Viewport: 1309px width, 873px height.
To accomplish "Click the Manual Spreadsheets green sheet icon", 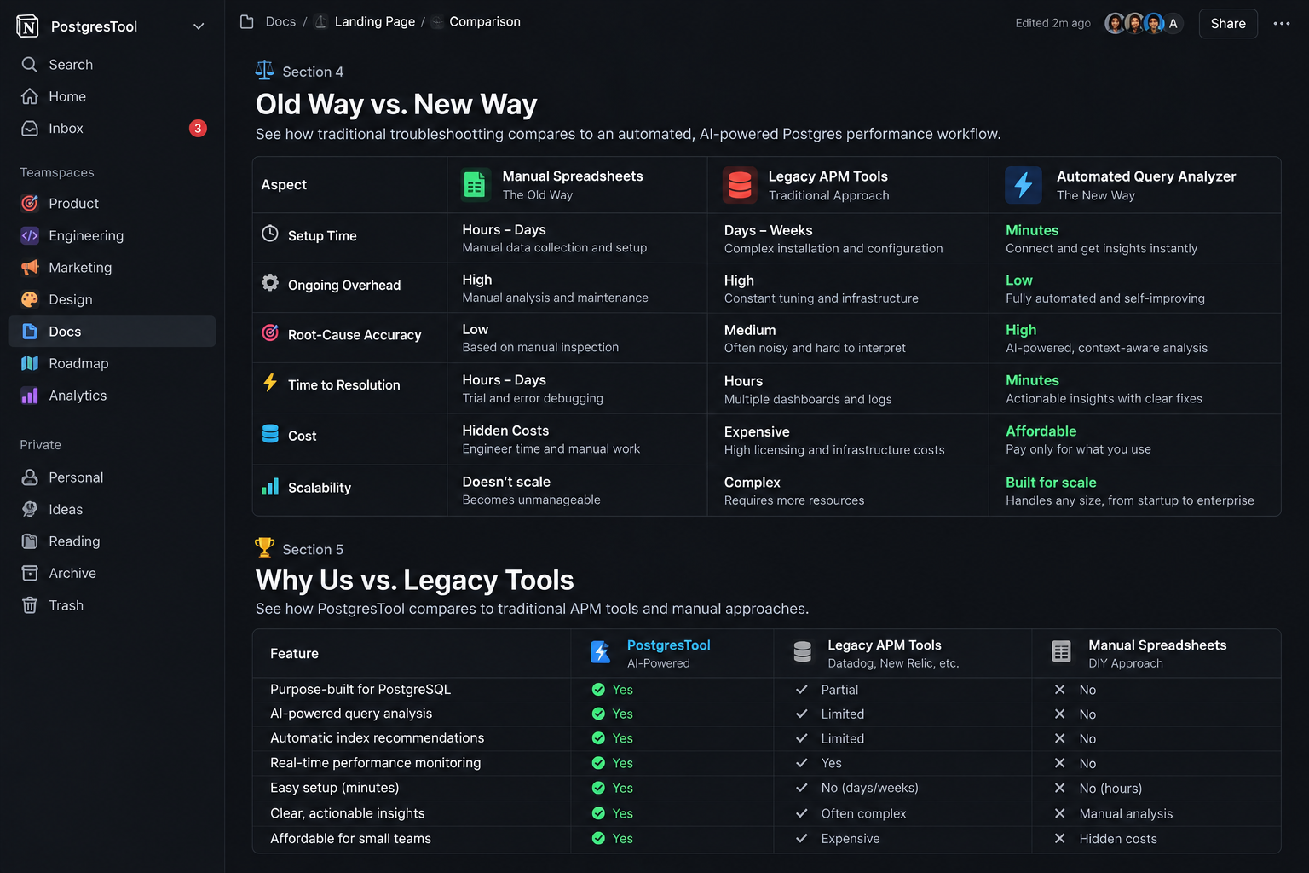I will pos(475,185).
